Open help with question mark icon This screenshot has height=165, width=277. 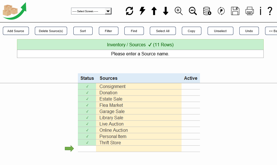270,11
